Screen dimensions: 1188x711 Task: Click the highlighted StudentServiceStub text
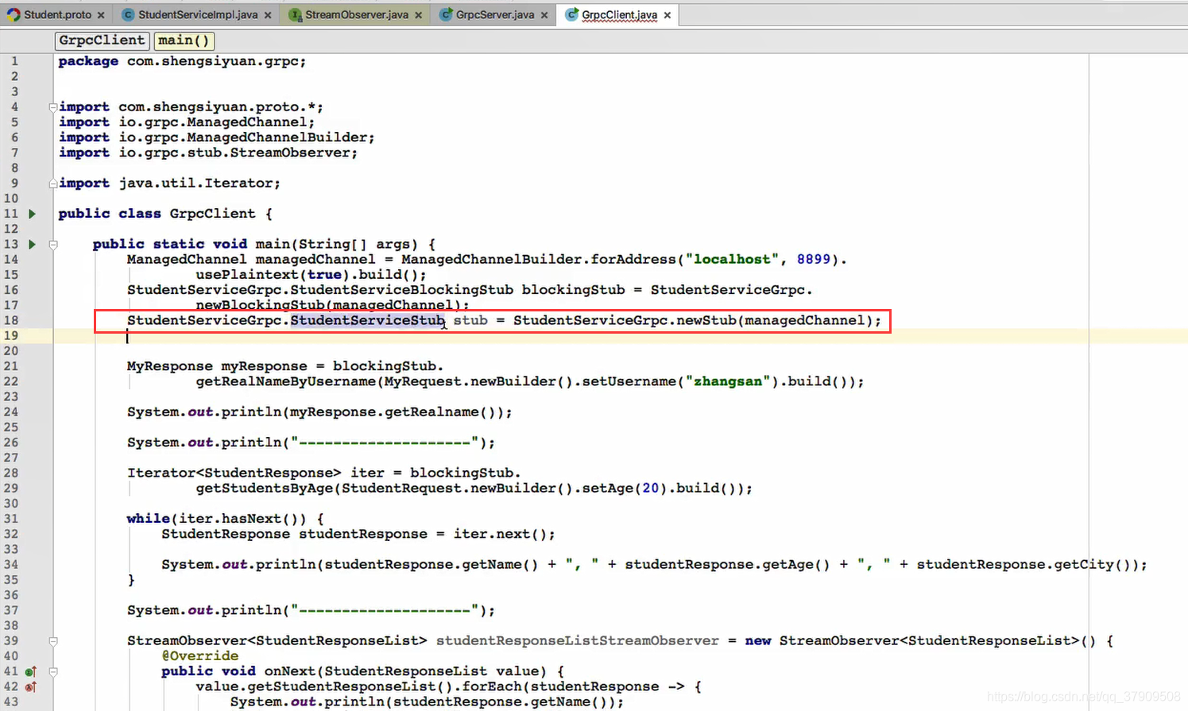point(367,320)
